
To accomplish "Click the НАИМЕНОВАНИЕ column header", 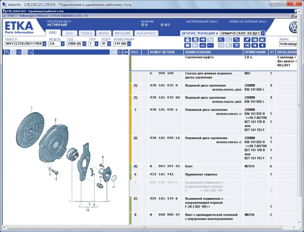I will pyautogui.click(x=213, y=52).
